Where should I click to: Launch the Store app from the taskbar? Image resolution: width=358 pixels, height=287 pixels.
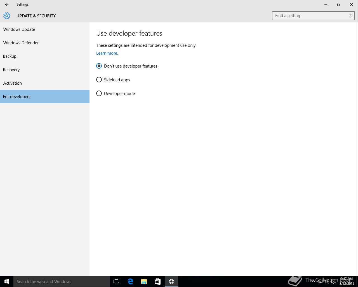click(x=157, y=281)
